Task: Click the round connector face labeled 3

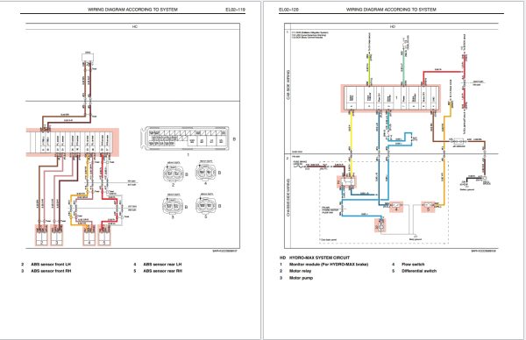Action: [173, 205]
